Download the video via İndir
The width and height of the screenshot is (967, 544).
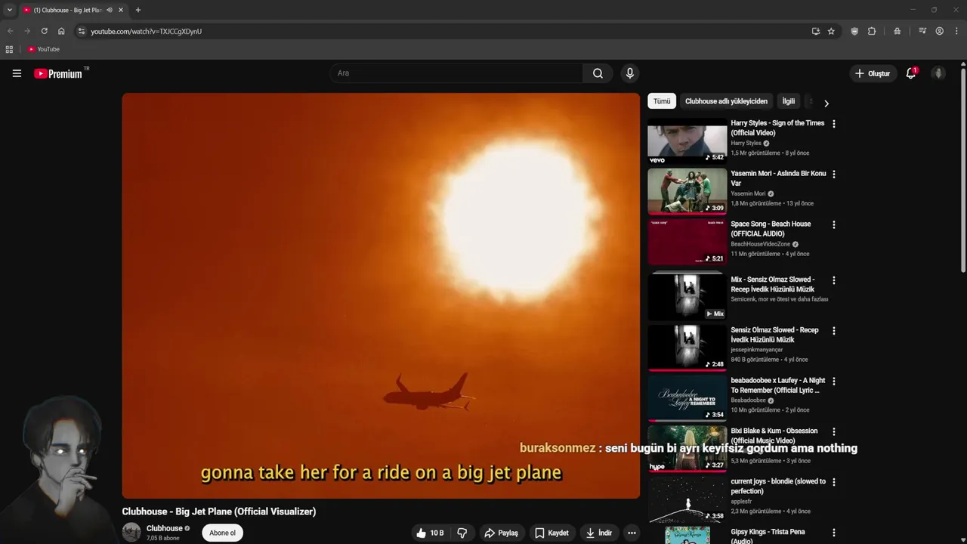click(598, 533)
